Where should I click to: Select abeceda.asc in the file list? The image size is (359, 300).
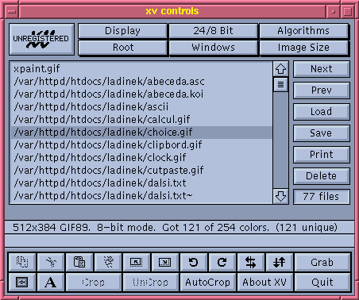coord(141,82)
